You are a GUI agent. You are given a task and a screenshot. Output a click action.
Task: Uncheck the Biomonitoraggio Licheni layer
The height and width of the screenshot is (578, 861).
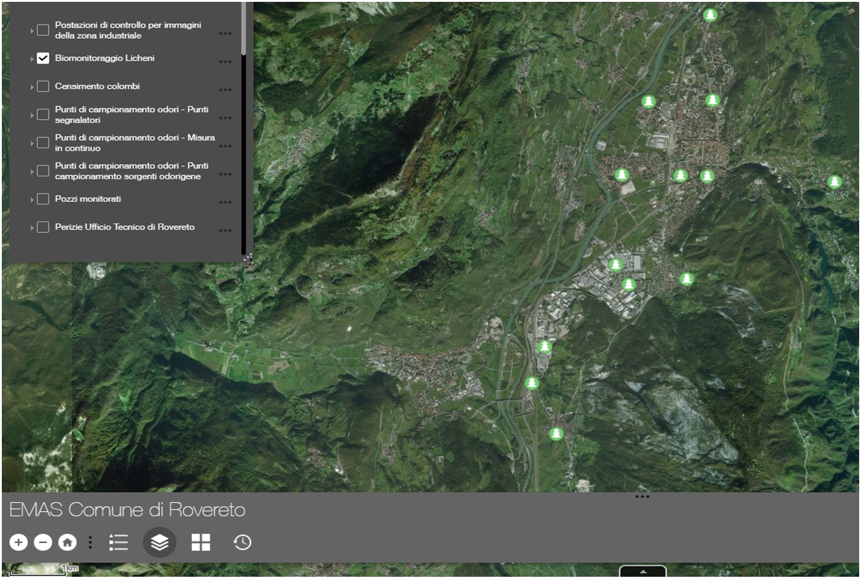(43, 58)
